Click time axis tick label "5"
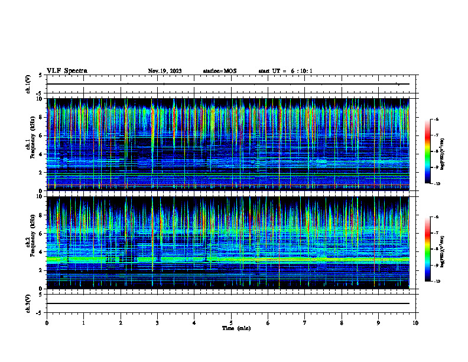 point(231,323)
